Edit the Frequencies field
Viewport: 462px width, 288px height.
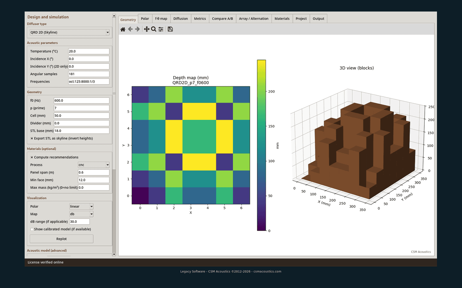(x=89, y=81)
